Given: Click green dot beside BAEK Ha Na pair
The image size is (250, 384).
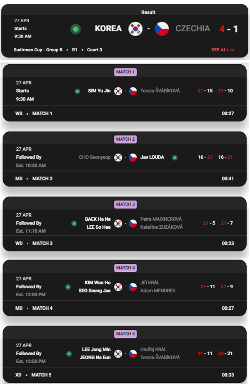Looking at the screenshot, I should coord(74,224).
